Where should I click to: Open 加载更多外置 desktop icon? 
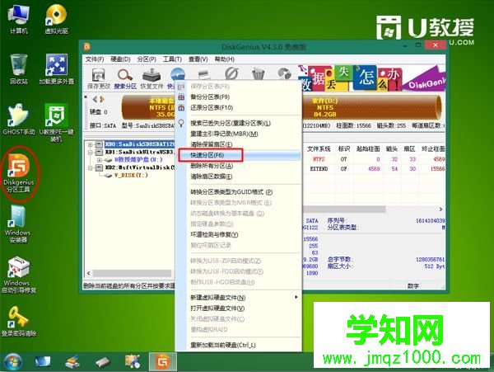click(56, 69)
